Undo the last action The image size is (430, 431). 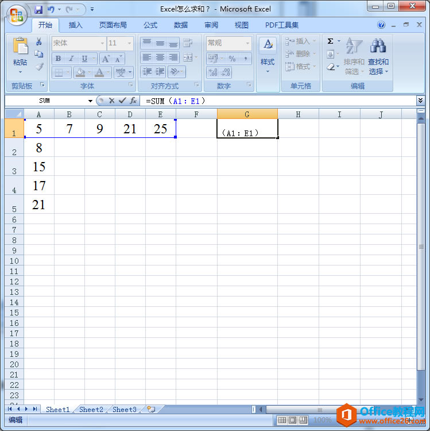coord(51,10)
